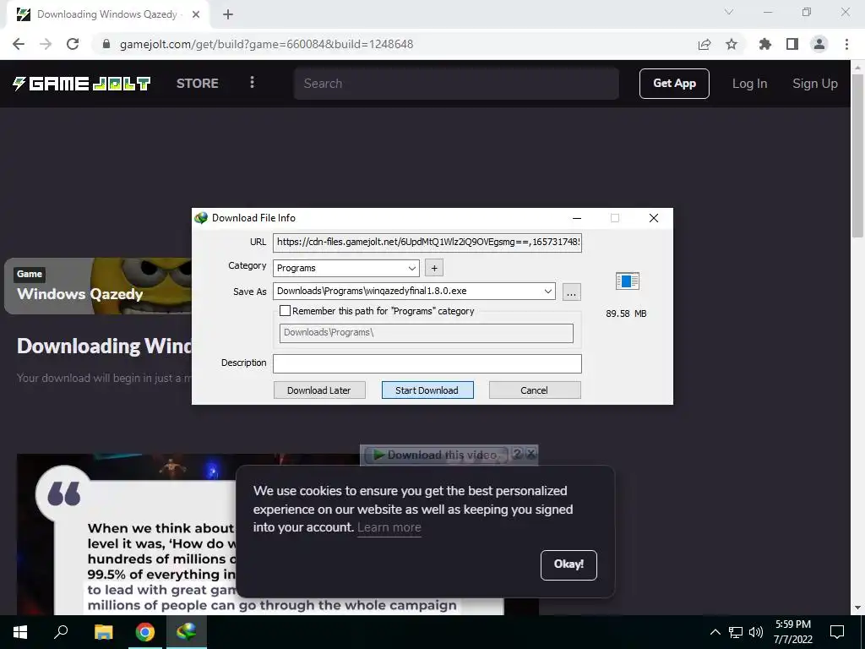
Task: Click the Download Later button
Action: pyautogui.click(x=319, y=390)
